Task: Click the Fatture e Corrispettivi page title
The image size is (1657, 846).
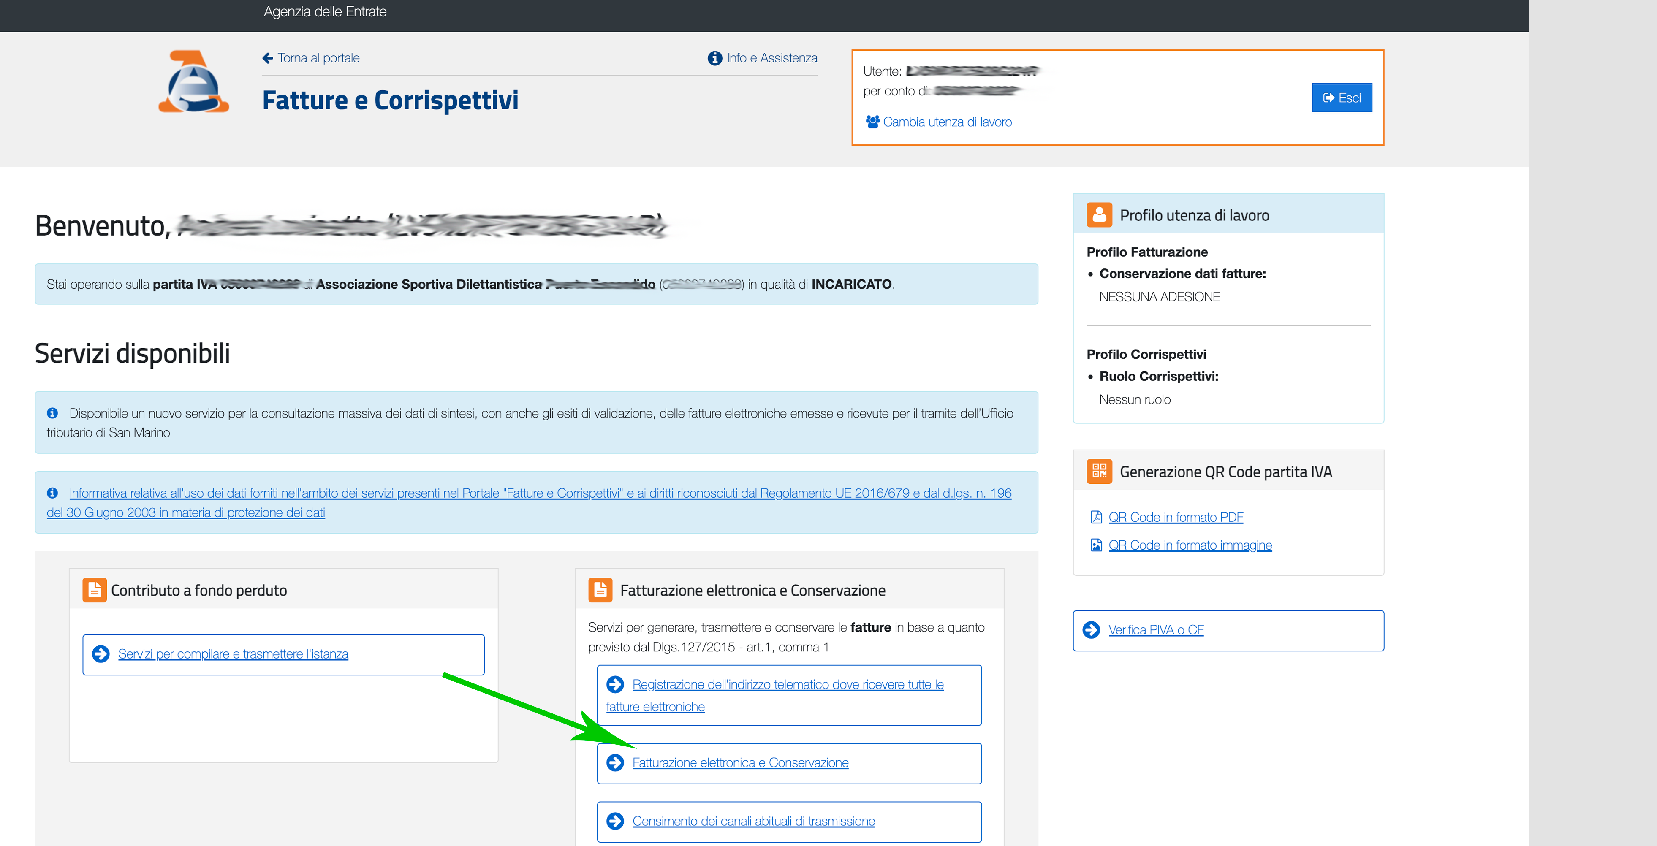Action: [x=390, y=100]
